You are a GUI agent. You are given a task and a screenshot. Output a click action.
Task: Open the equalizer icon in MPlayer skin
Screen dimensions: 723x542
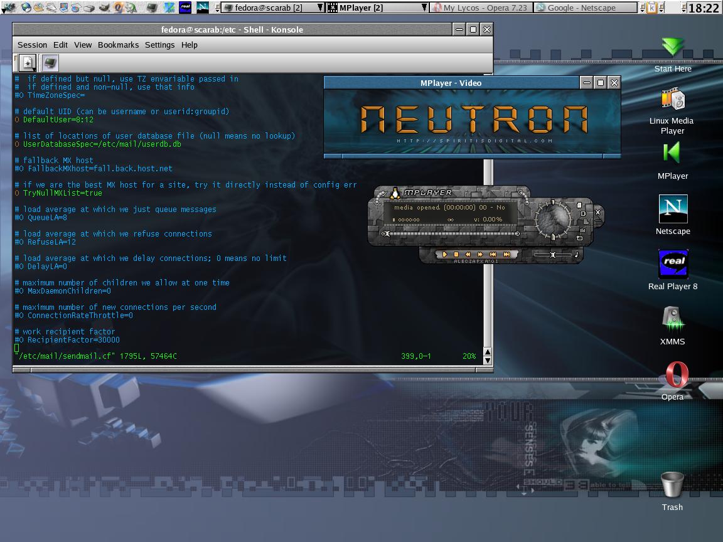[x=583, y=230]
